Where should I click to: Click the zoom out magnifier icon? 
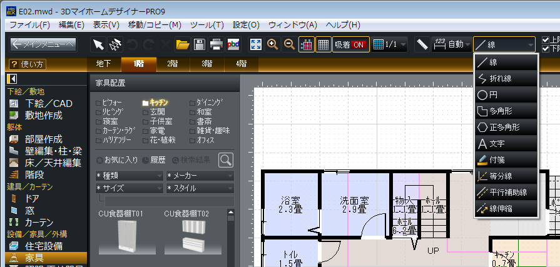(289, 44)
